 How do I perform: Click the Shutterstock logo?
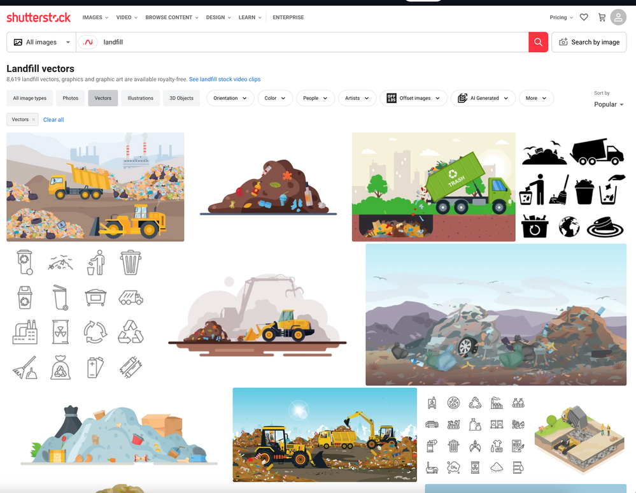(38, 17)
